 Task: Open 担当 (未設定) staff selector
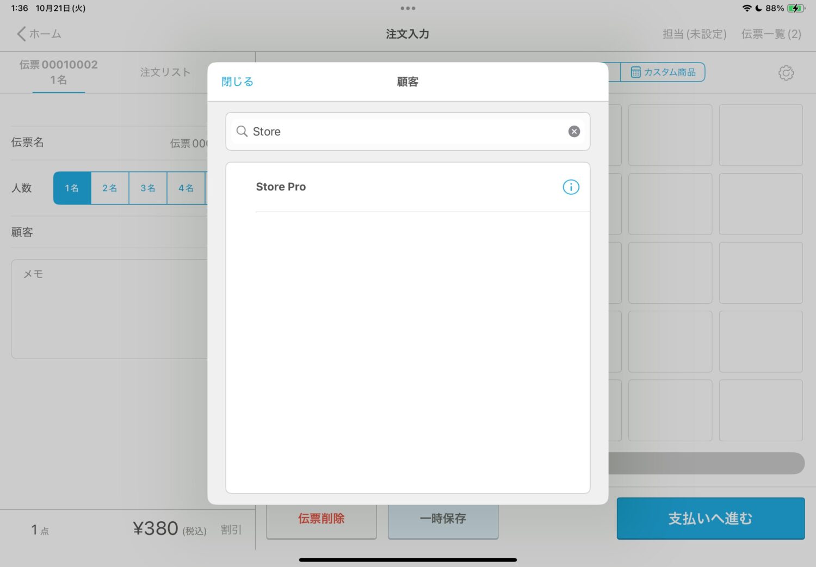tap(694, 34)
